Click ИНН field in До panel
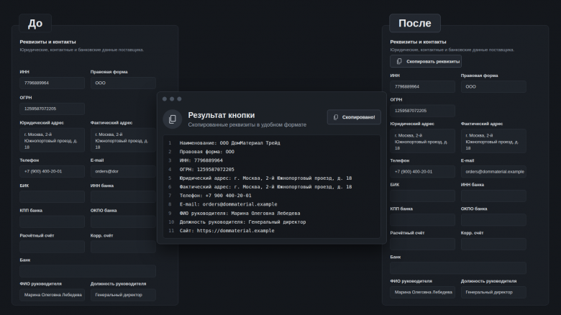This screenshot has height=315, width=561. pos(53,83)
